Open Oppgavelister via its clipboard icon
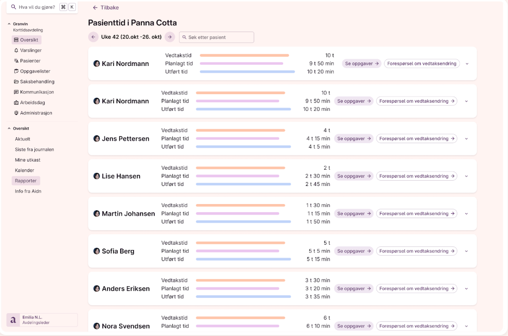The height and width of the screenshot is (336, 508). point(16,71)
